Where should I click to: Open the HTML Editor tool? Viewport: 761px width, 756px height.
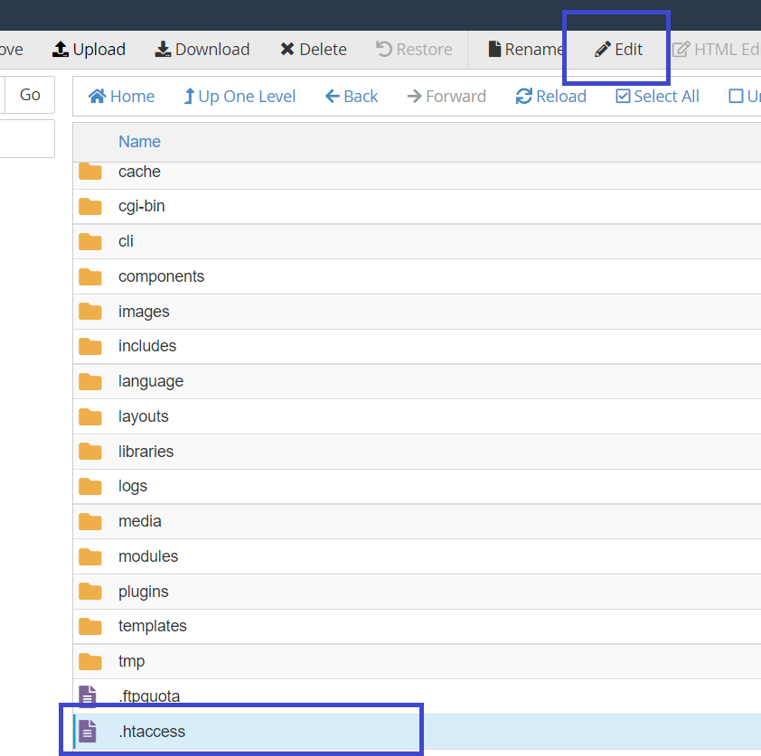point(716,50)
